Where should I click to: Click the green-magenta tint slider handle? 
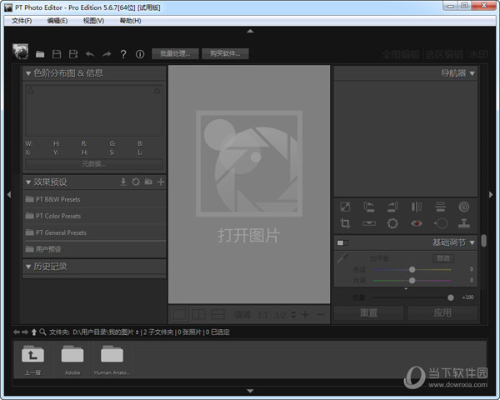[412, 280]
